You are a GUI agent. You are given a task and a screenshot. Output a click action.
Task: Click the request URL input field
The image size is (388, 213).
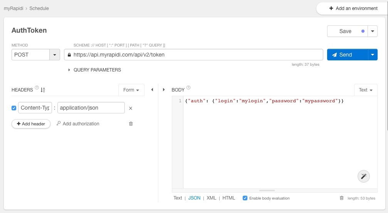coord(193,55)
